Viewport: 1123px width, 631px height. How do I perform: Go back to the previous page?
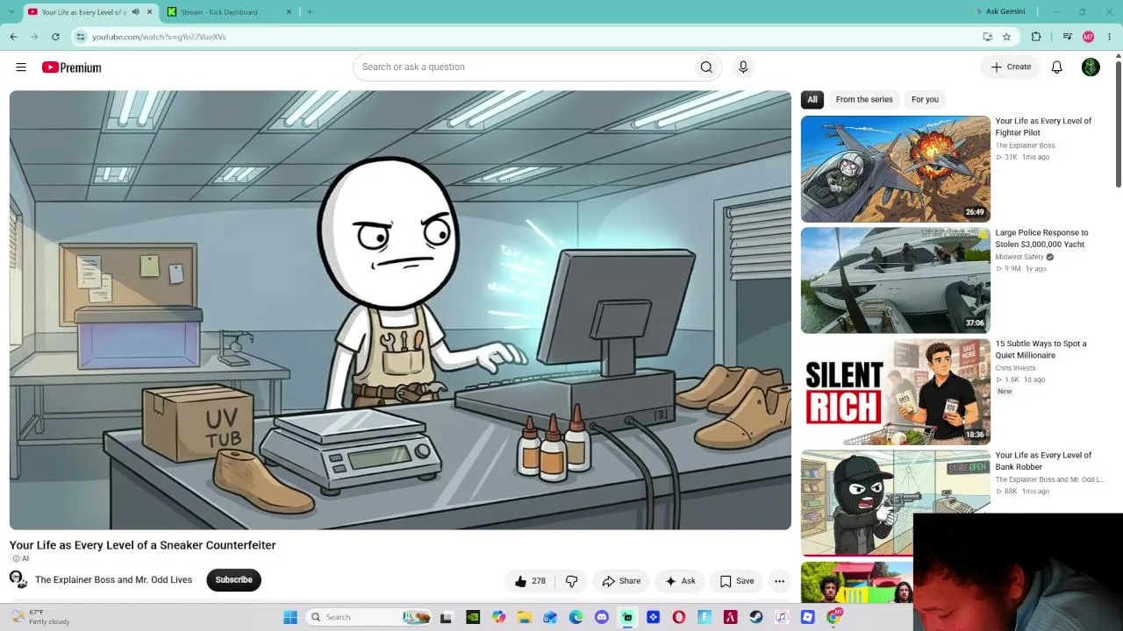click(13, 37)
